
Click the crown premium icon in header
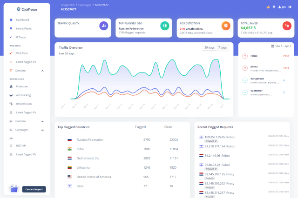point(268,7)
